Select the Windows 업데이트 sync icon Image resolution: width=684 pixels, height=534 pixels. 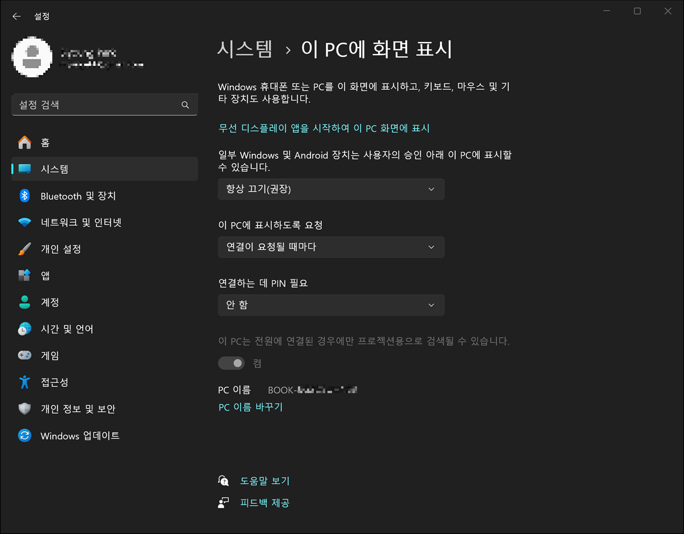tap(24, 436)
